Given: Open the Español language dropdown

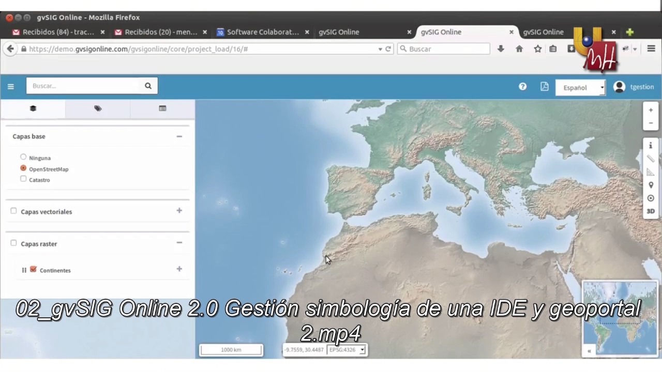Looking at the screenshot, I should tap(580, 87).
